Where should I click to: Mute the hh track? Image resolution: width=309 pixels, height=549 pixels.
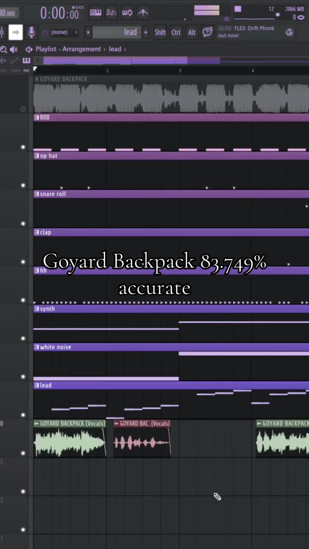tap(23, 300)
